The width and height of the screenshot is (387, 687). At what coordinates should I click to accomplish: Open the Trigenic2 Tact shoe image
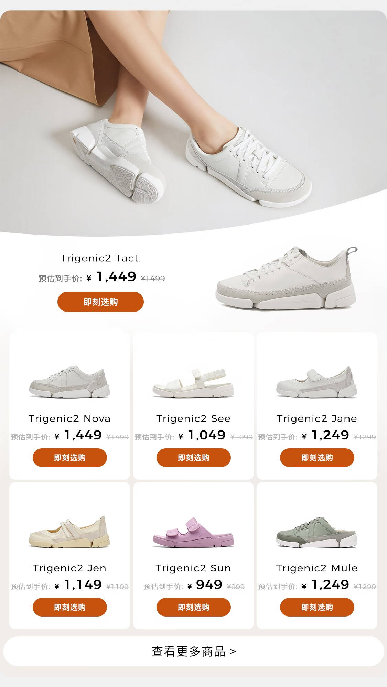click(x=287, y=278)
